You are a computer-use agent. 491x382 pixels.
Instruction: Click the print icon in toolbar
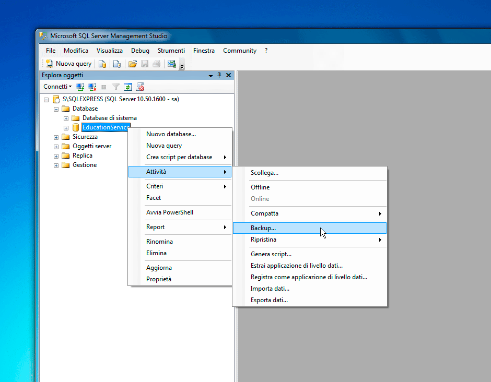157,64
